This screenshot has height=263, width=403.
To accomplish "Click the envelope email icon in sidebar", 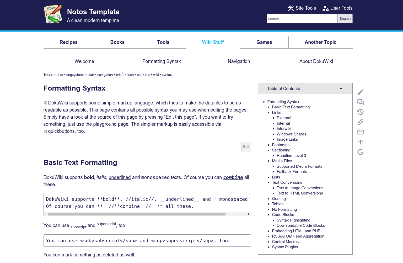I will click(361, 132).
